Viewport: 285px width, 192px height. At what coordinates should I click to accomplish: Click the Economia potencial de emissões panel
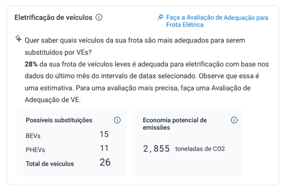pos(187,142)
